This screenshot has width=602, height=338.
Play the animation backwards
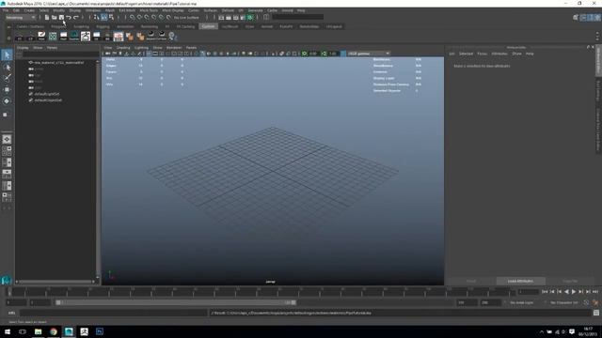tap(566, 292)
